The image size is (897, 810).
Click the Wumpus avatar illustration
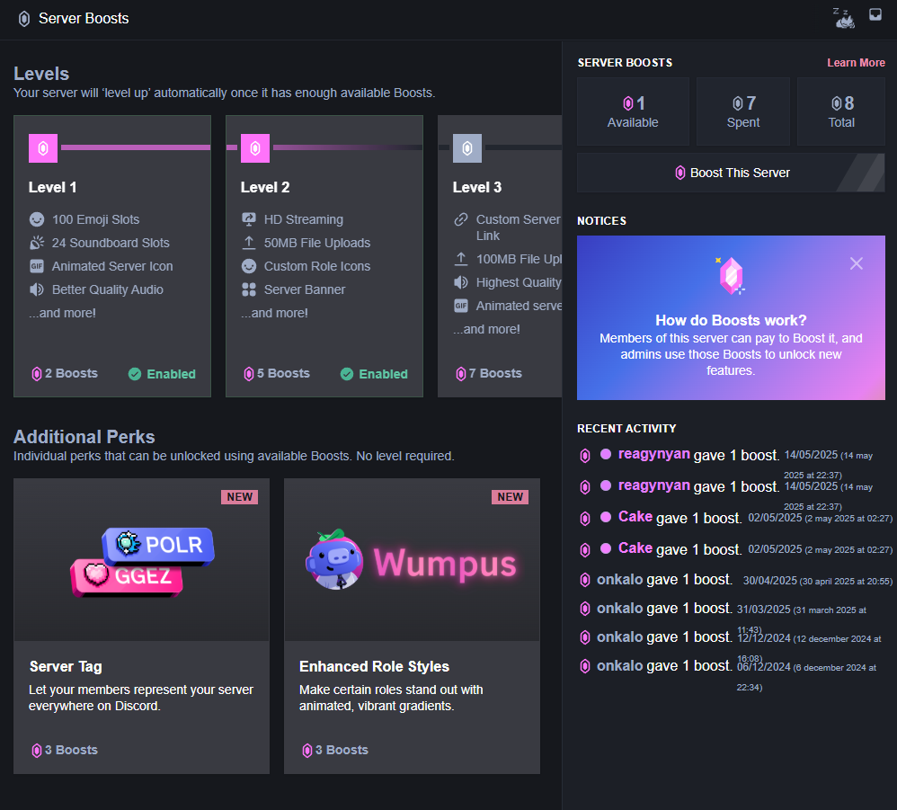pyautogui.click(x=334, y=559)
